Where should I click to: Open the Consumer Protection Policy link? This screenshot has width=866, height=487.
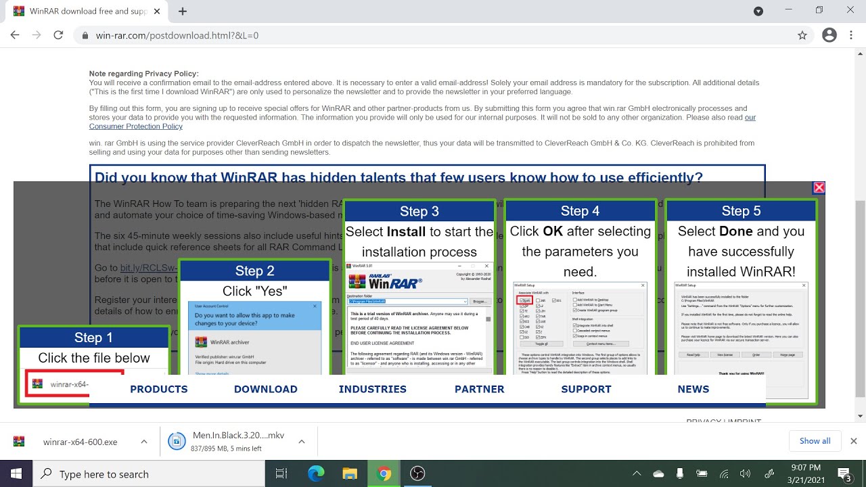[x=135, y=126]
